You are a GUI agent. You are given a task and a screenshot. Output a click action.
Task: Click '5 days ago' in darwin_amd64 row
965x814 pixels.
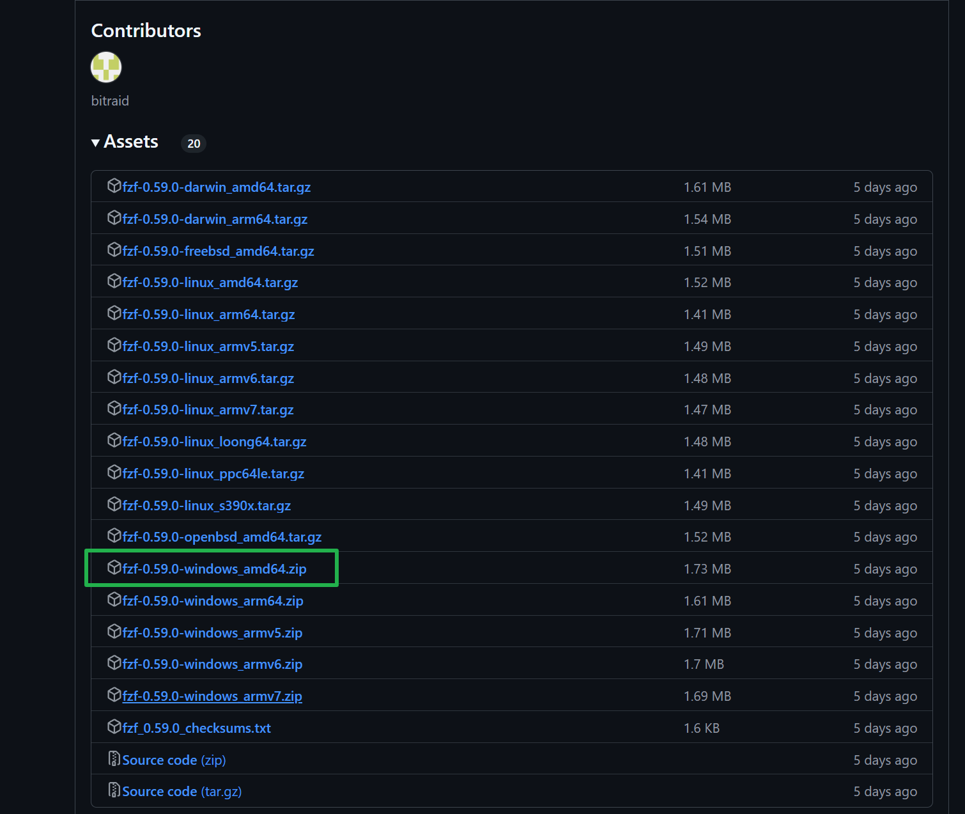(x=885, y=187)
